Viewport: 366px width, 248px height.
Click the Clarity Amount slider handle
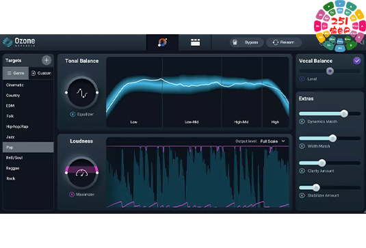click(322, 163)
